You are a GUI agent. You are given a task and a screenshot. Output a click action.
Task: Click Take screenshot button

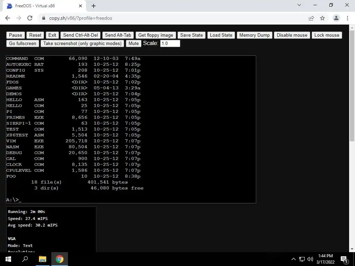point(83,43)
